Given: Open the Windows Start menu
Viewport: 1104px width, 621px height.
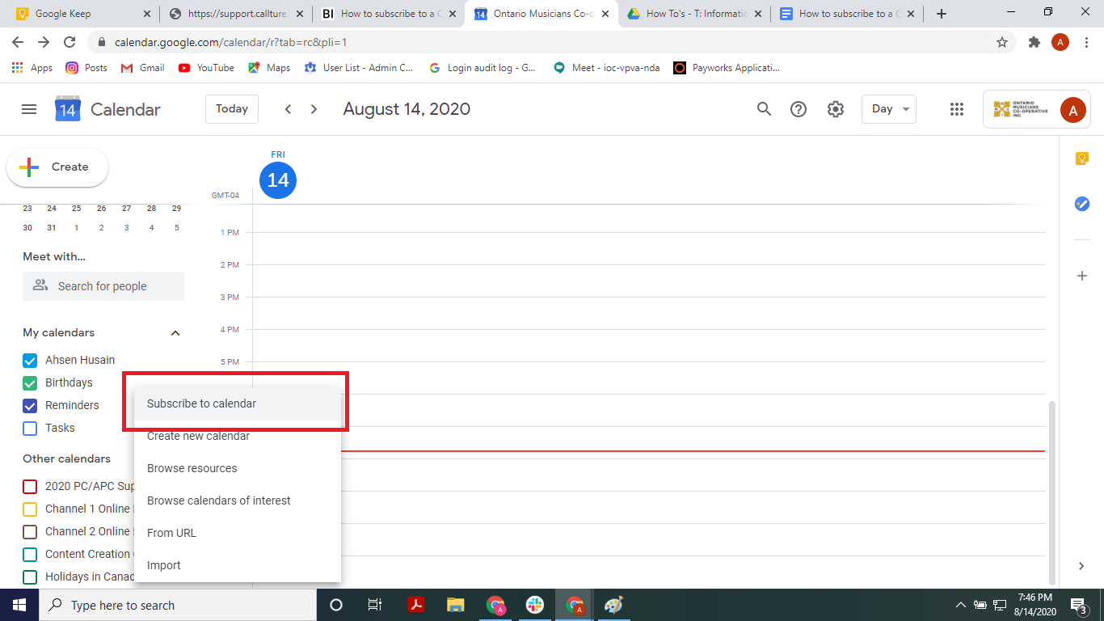Looking at the screenshot, I should pos(19,605).
